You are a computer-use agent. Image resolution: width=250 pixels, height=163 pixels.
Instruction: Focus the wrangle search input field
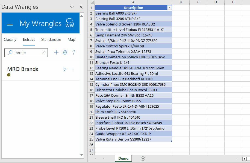point(26,53)
